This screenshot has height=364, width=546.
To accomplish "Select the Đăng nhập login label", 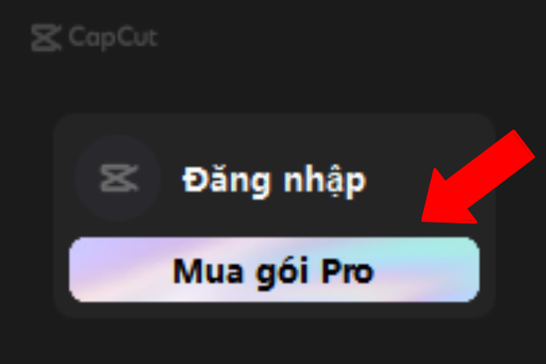I will coord(275,181).
